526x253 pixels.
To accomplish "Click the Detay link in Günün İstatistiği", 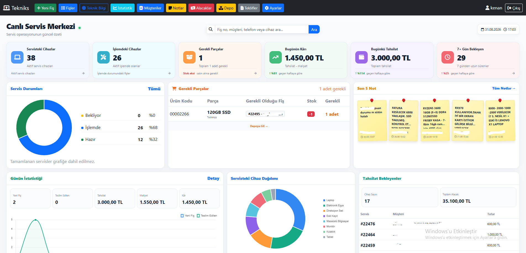I will [213, 178].
